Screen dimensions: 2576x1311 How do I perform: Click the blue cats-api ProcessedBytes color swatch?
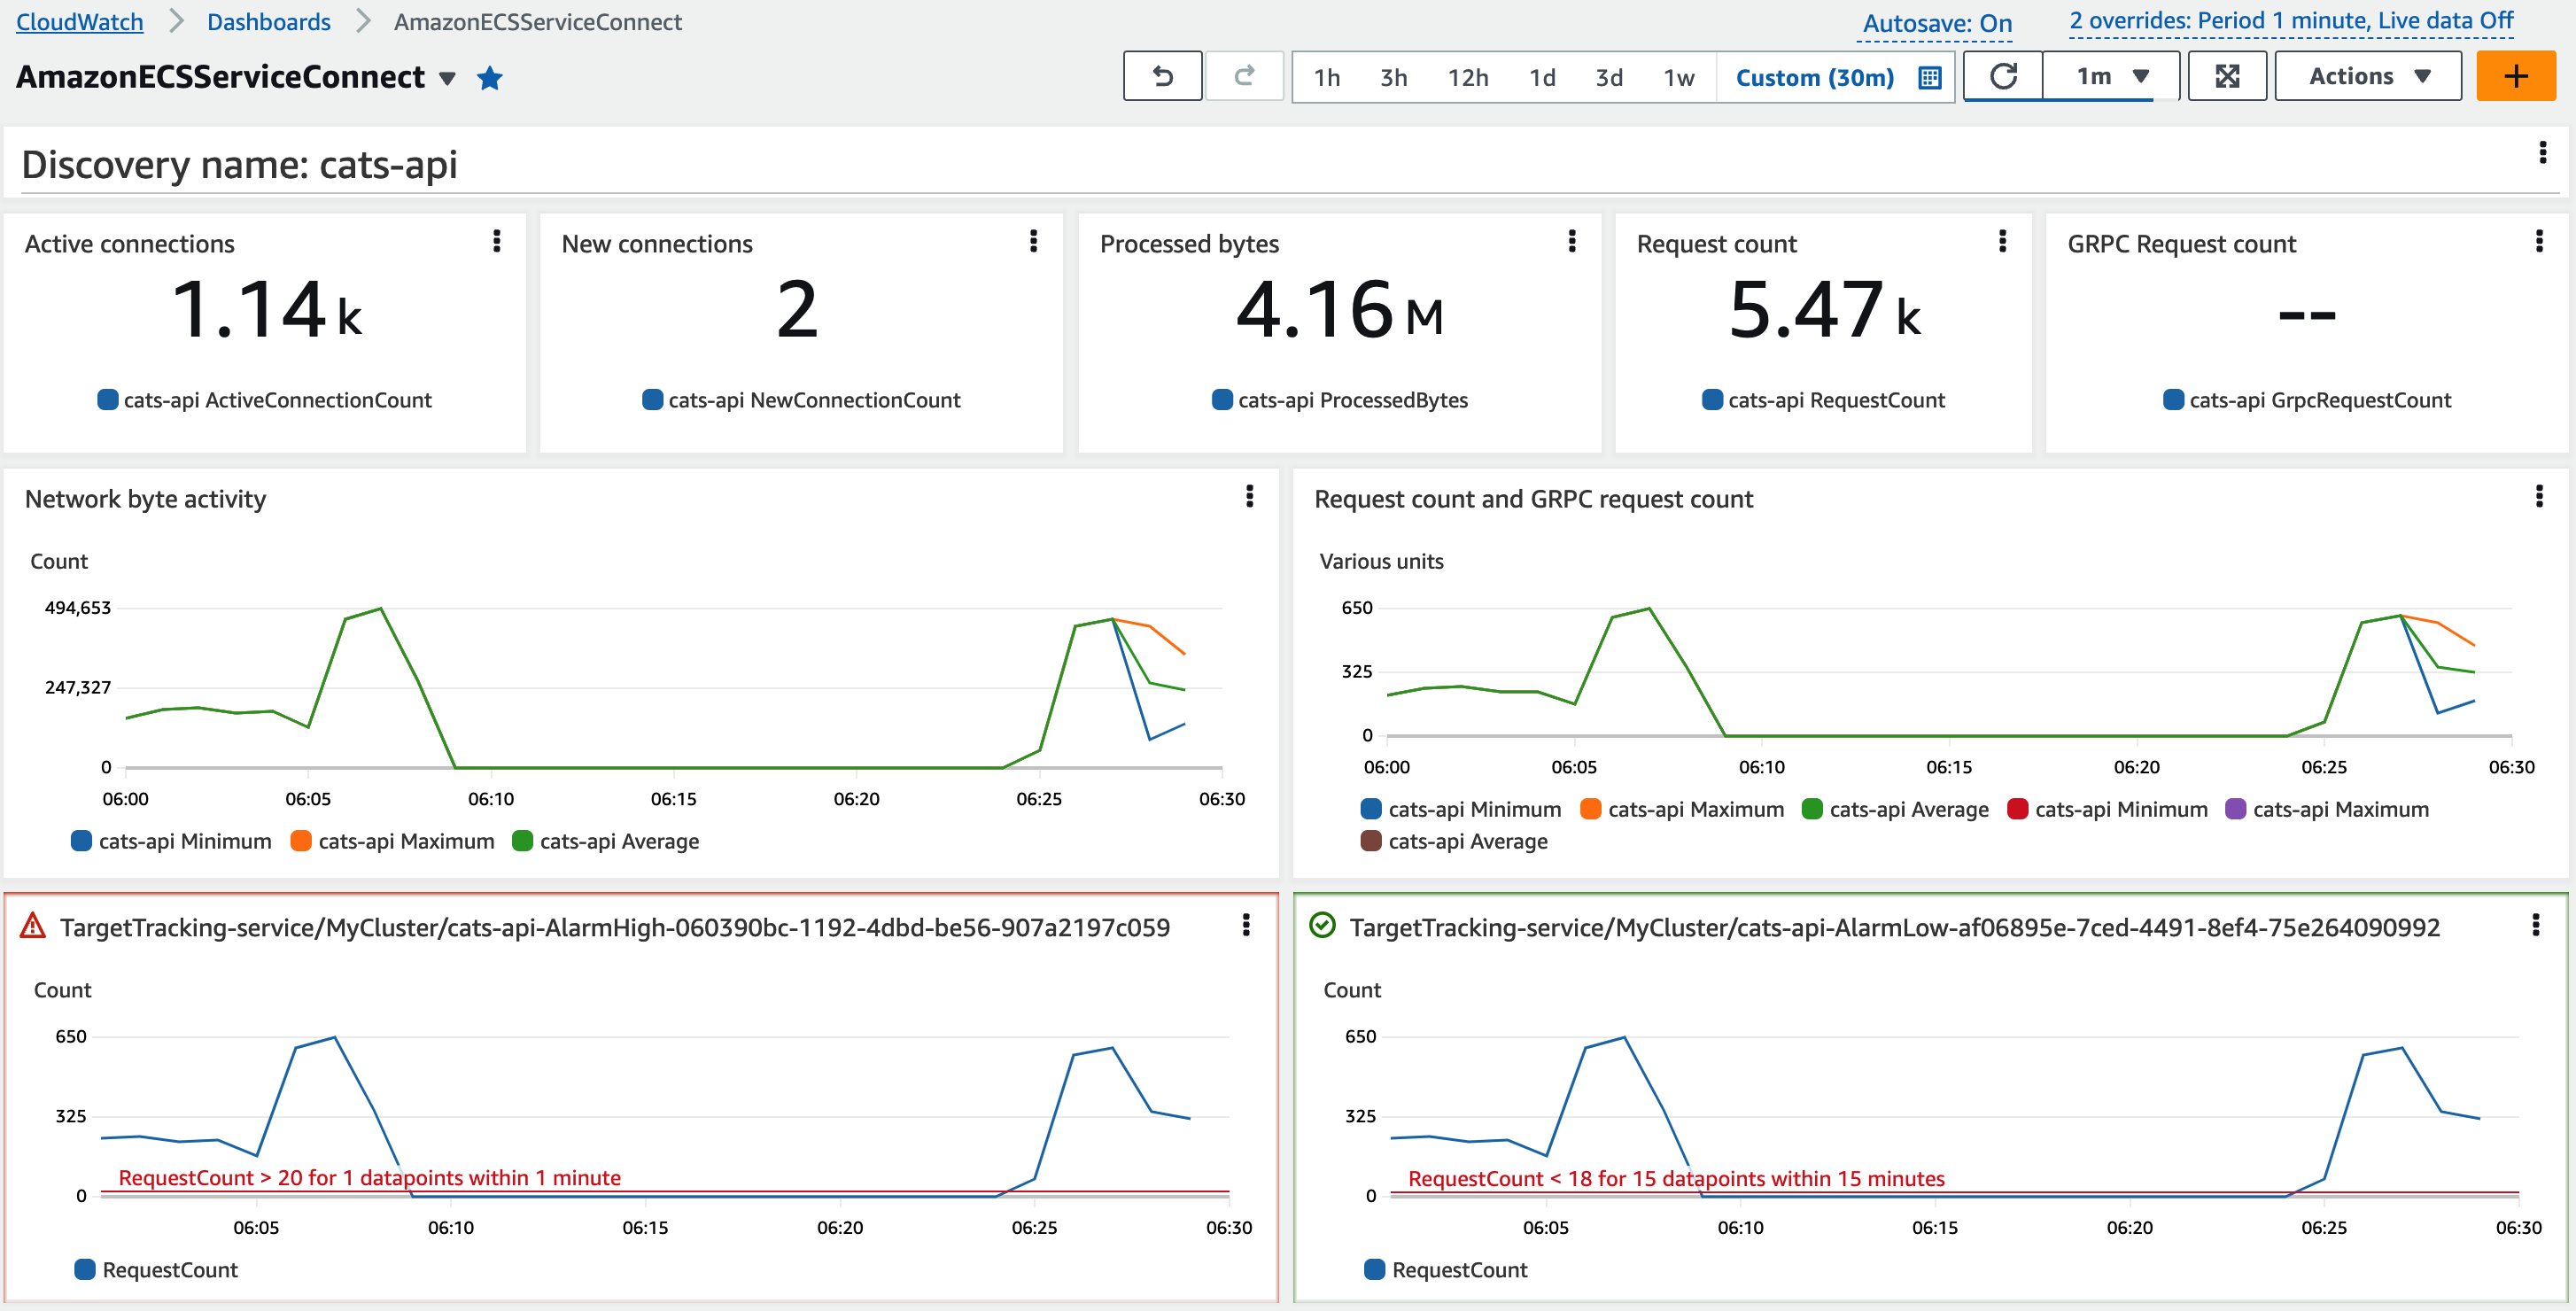[1222, 400]
